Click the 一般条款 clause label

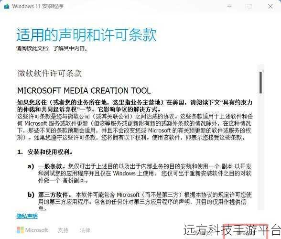[x=52, y=166]
